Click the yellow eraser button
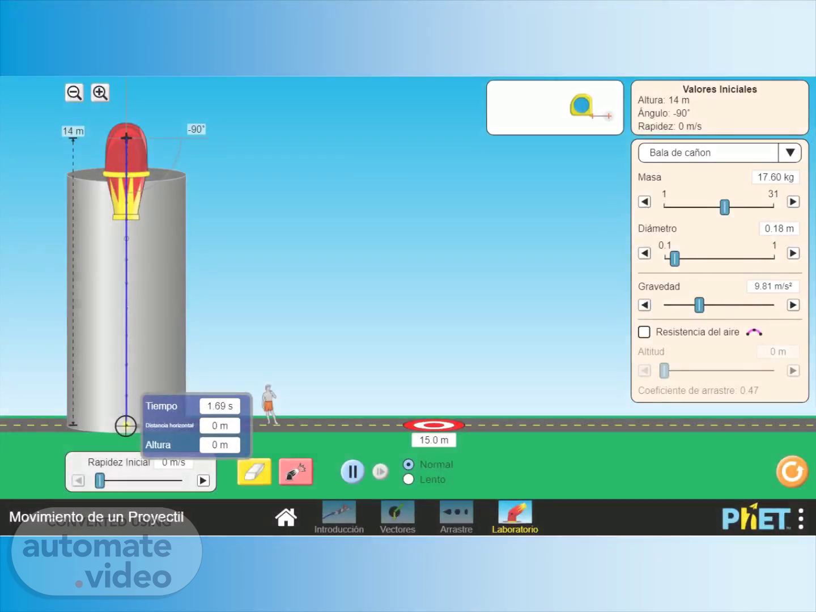This screenshot has height=612, width=816. pyautogui.click(x=254, y=471)
